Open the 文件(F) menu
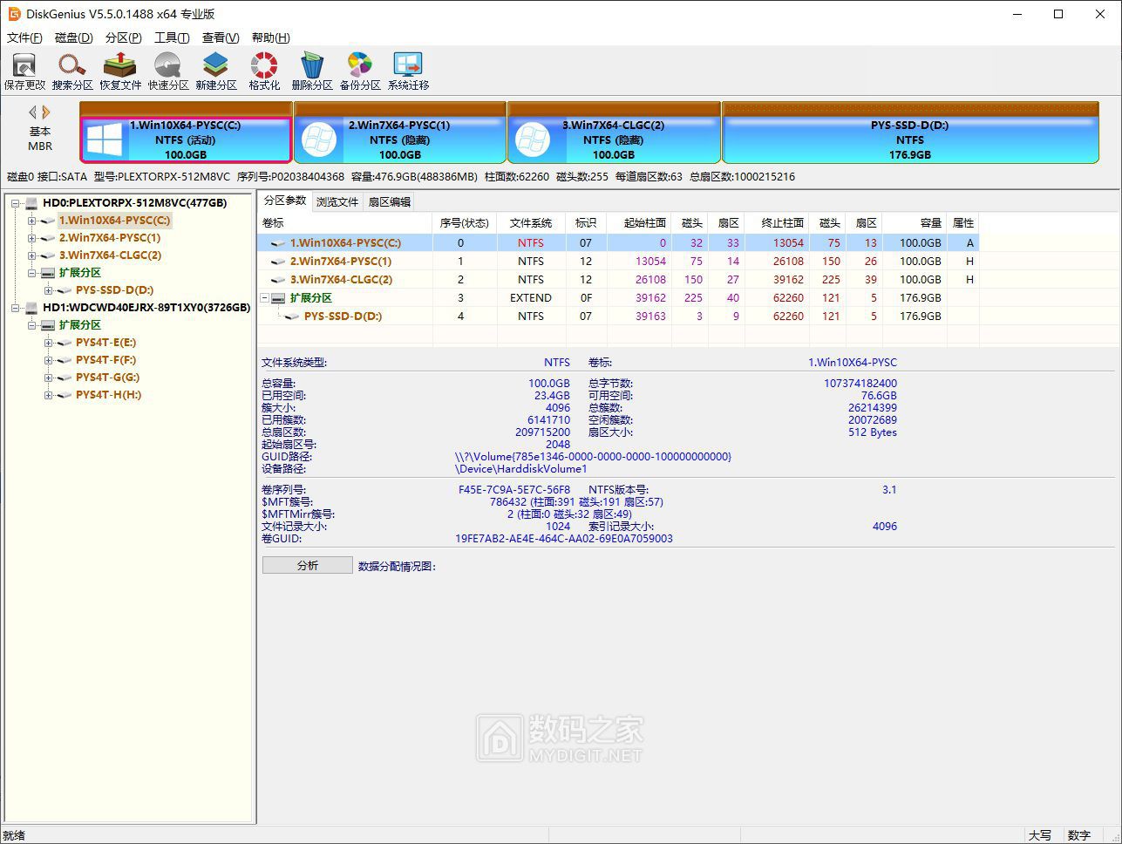Viewport: 1122px width, 844px height. [x=24, y=37]
